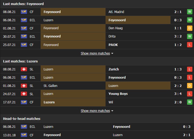
Task: Click the Swiss flag icon in St. Gallen row
Action: 24,86
